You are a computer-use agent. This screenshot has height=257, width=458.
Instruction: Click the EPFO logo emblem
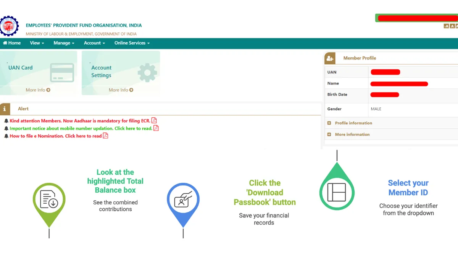pyautogui.click(x=9, y=26)
